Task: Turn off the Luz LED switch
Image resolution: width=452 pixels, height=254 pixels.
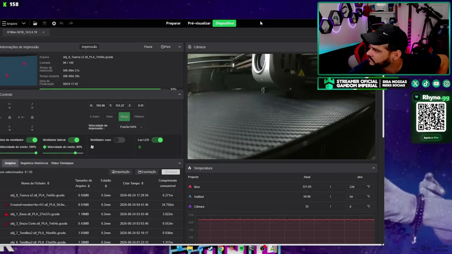Action: [157, 140]
